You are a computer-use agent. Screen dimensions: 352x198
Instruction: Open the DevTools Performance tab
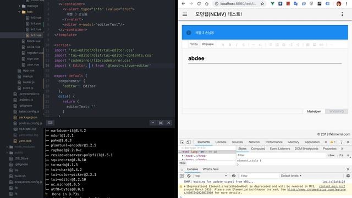pos(274,142)
